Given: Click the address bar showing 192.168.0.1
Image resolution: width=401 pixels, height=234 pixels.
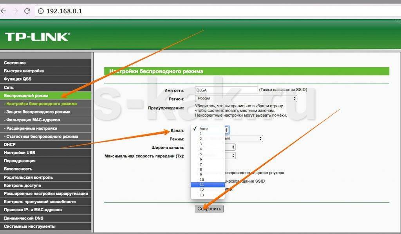Looking at the screenshot, I should click(x=218, y=11).
